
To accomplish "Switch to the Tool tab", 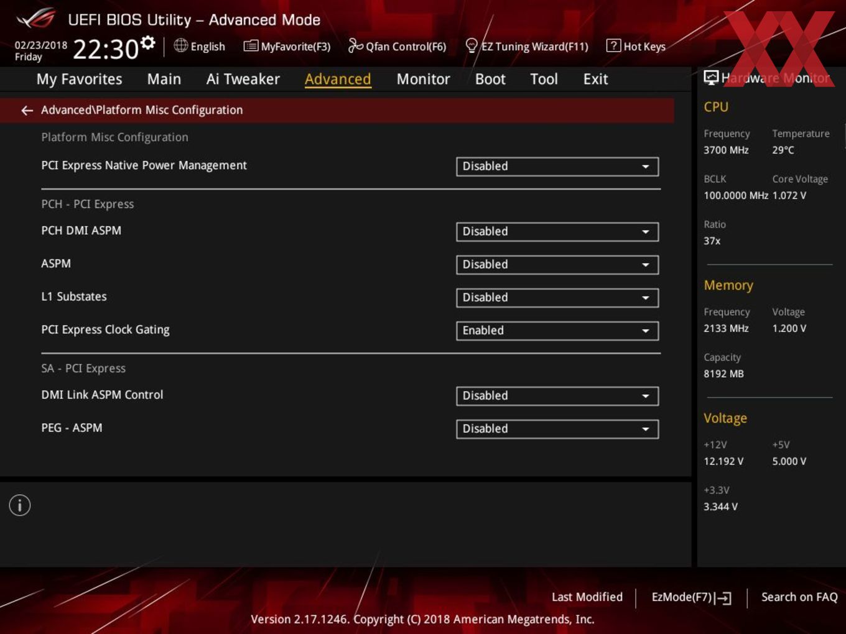I will click(x=544, y=79).
